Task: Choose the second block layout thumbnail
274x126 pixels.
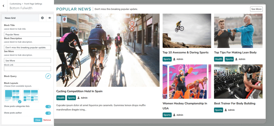Action: click(31, 96)
